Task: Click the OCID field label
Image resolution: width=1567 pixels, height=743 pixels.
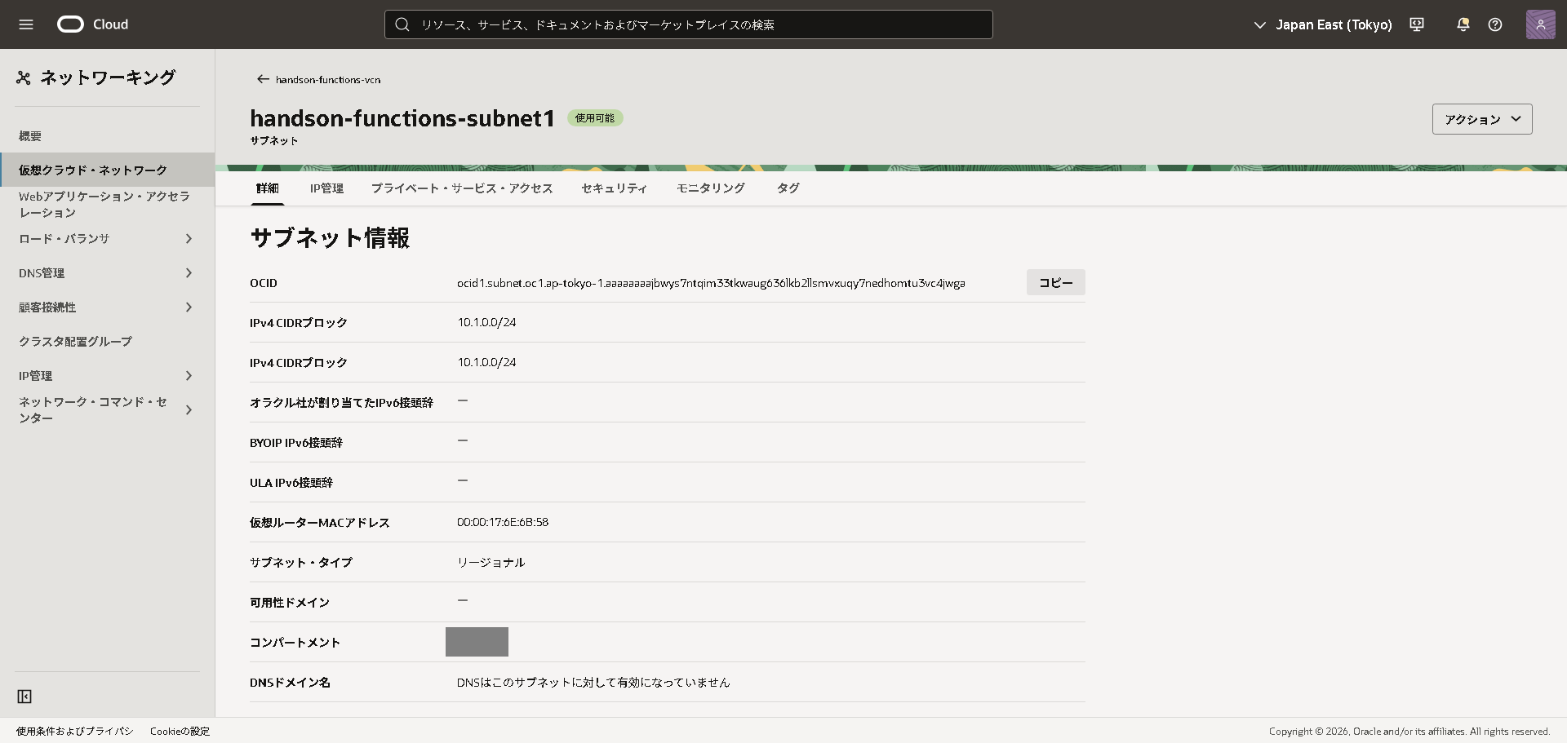Action: pos(264,283)
